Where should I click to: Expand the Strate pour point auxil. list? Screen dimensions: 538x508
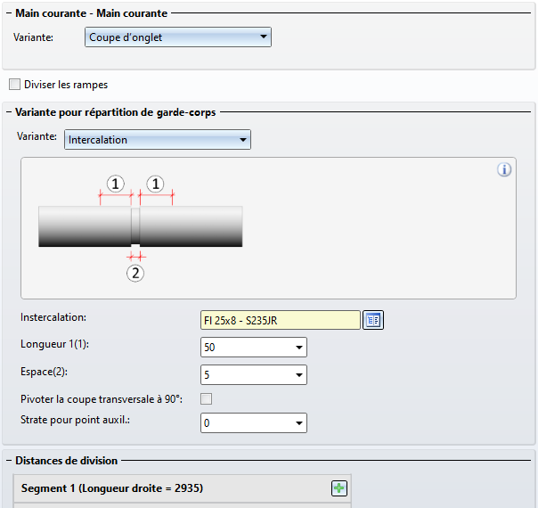298,422
